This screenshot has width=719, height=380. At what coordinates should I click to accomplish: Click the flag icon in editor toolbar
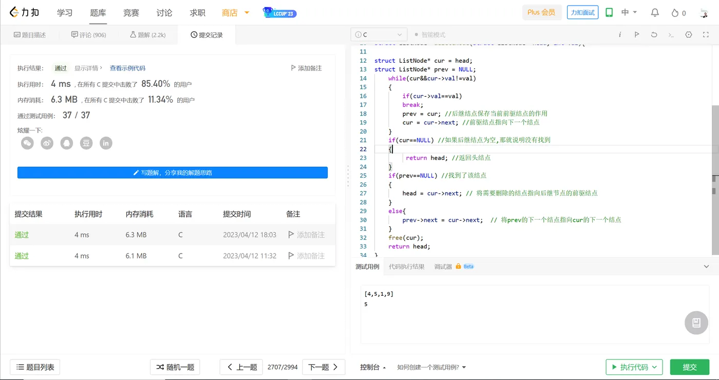coord(637,34)
